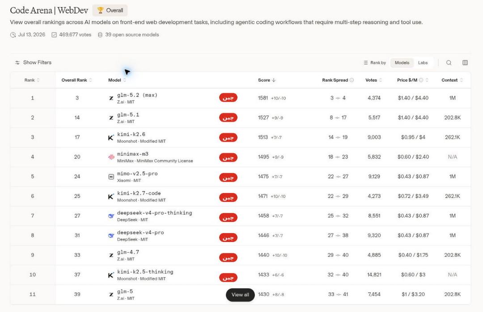Image resolution: width=483 pixels, height=312 pixels.
Task: Click the Price $/M info icon
Action: (x=421, y=80)
